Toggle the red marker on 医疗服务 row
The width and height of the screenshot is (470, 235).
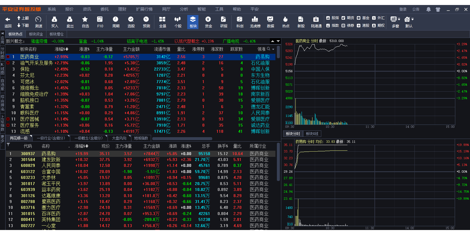[x=8, y=125]
